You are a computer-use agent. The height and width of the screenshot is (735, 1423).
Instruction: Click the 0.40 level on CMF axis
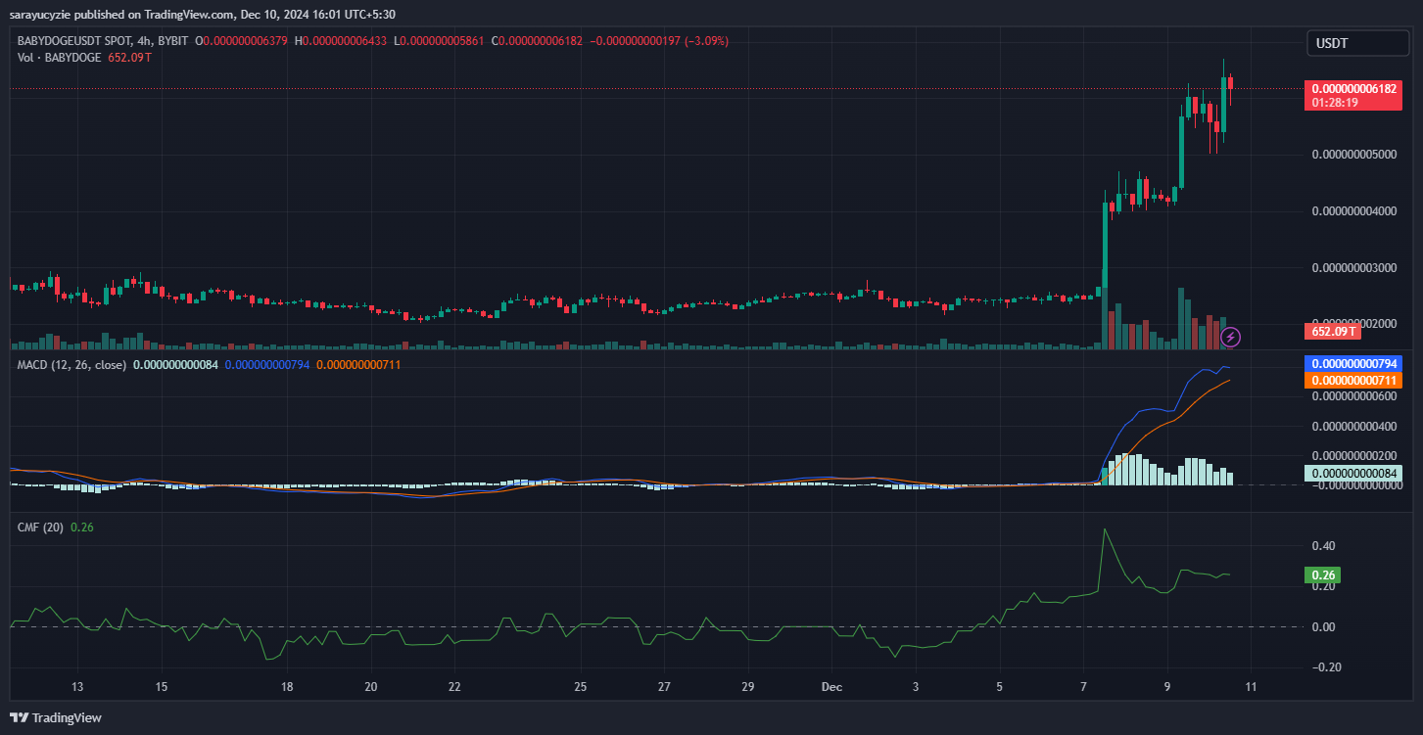(x=1323, y=546)
